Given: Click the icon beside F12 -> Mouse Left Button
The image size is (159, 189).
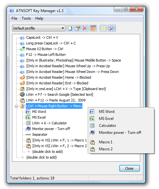Looking at the screenshot, I should click(x=22, y=55).
